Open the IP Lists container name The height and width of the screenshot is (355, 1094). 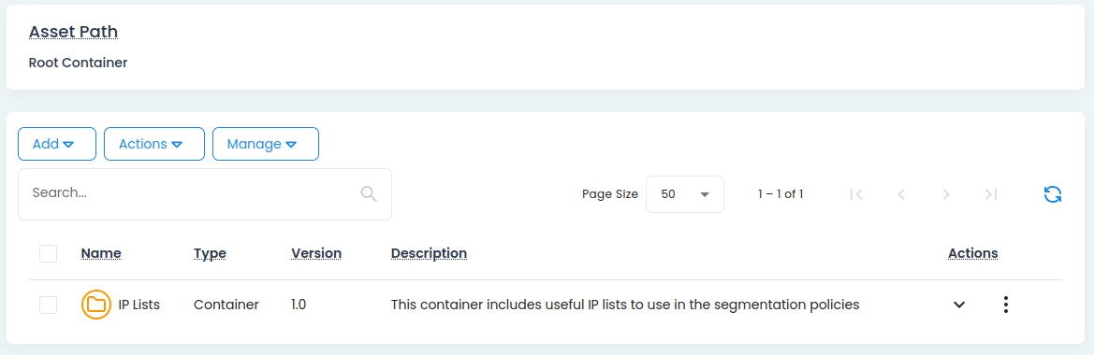[139, 305]
